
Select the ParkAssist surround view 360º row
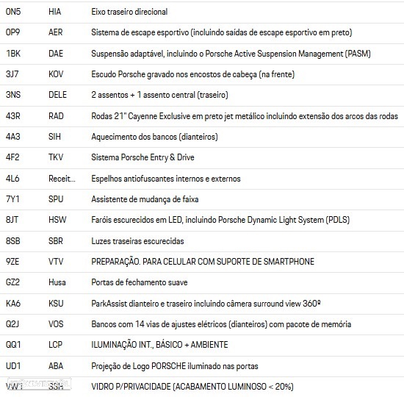202,304
